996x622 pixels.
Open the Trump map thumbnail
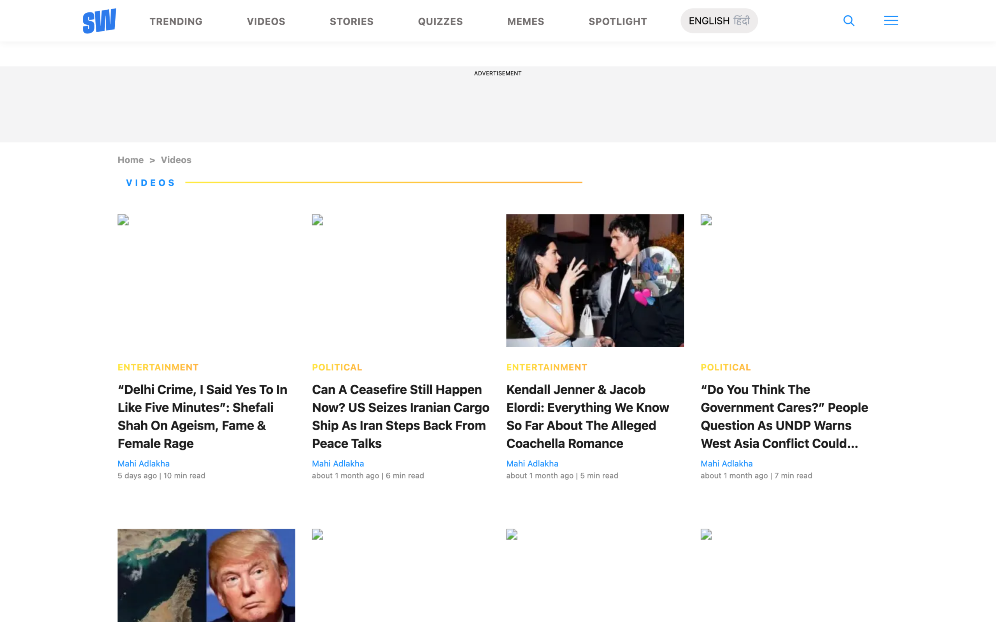point(206,575)
